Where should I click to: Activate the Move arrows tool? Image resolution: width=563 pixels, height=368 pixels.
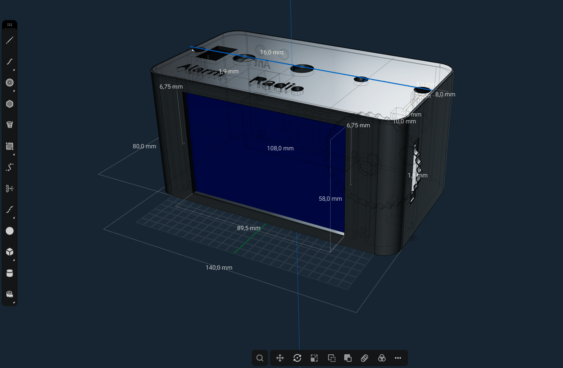click(x=280, y=358)
